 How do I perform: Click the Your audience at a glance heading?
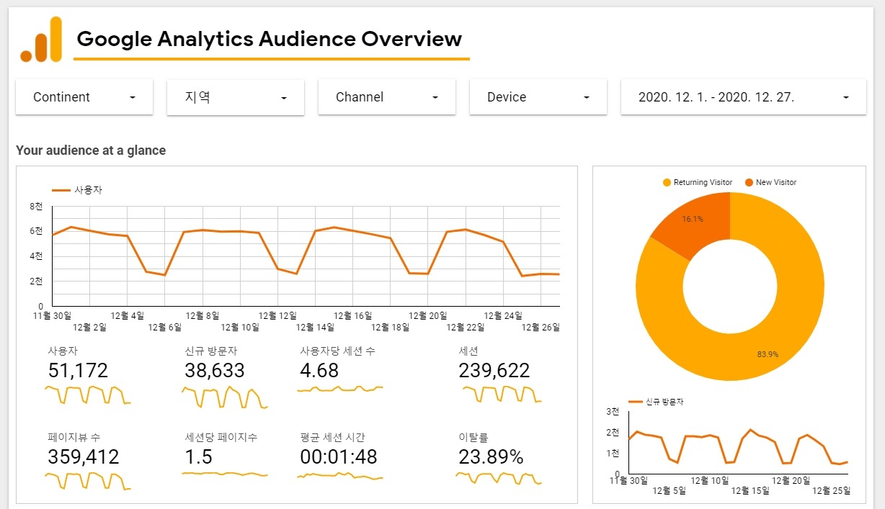click(x=91, y=150)
